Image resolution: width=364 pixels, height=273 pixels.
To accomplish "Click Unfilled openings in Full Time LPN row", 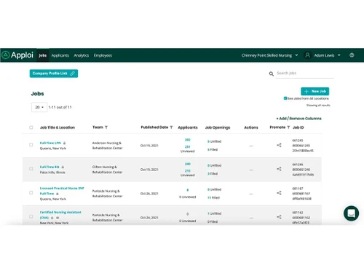I will pyautogui.click(x=214, y=141).
